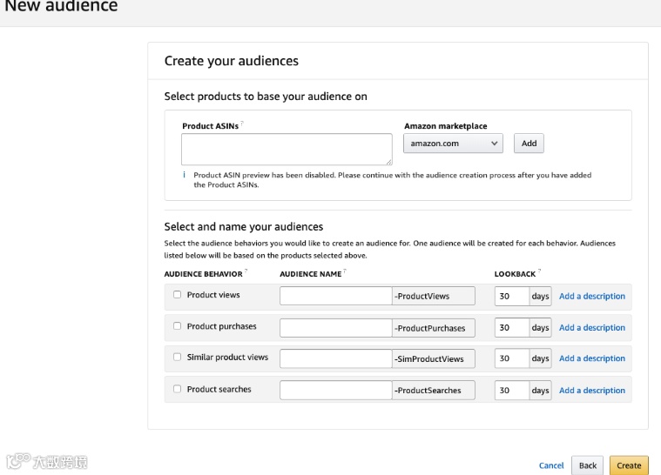The image size is (661, 475).
Task: Click the info icon beside ASIN preview notice
Action: [184, 175]
